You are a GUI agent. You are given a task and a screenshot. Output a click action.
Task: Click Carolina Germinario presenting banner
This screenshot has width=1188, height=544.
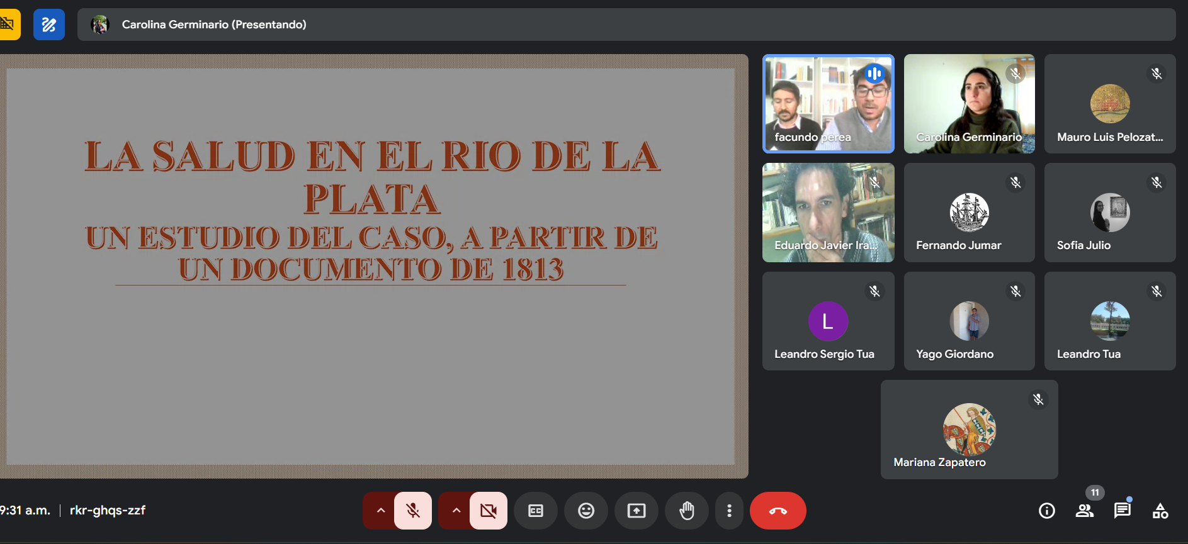tap(214, 25)
